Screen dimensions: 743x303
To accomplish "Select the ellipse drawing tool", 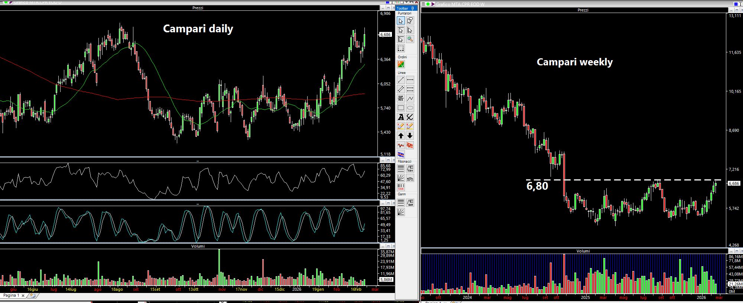I will click(x=410, y=108).
